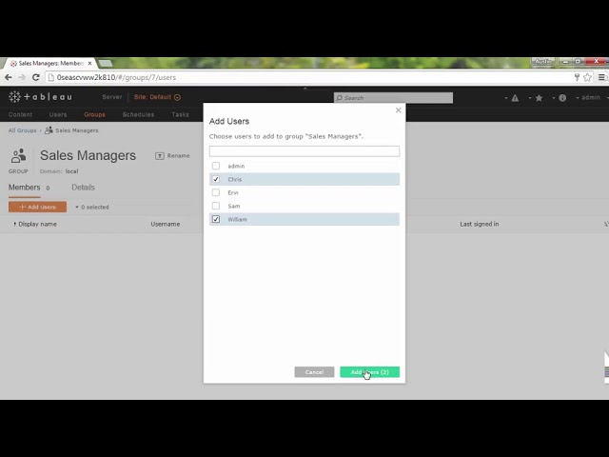
Task: Click the Tableau logo
Action: [x=40, y=97]
